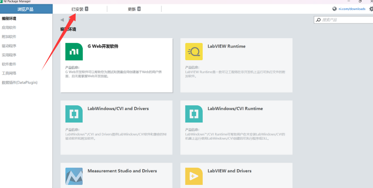
Task: Open the 浏览产品 tab
Action: pyautogui.click(x=26, y=9)
